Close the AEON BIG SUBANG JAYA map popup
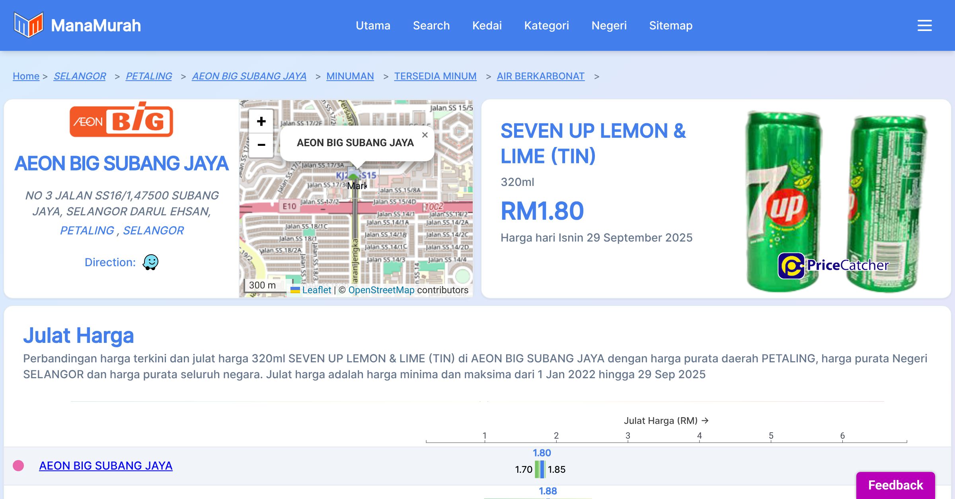This screenshot has width=955, height=499. (x=425, y=135)
